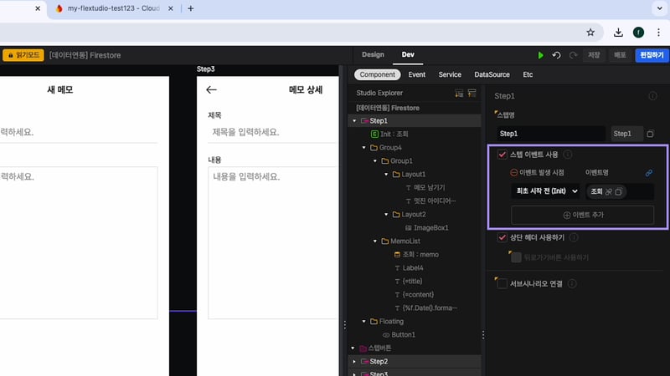670x376 pixels.
Task: Click the 스텝명 Step1 input field
Action: pos(551,134)
